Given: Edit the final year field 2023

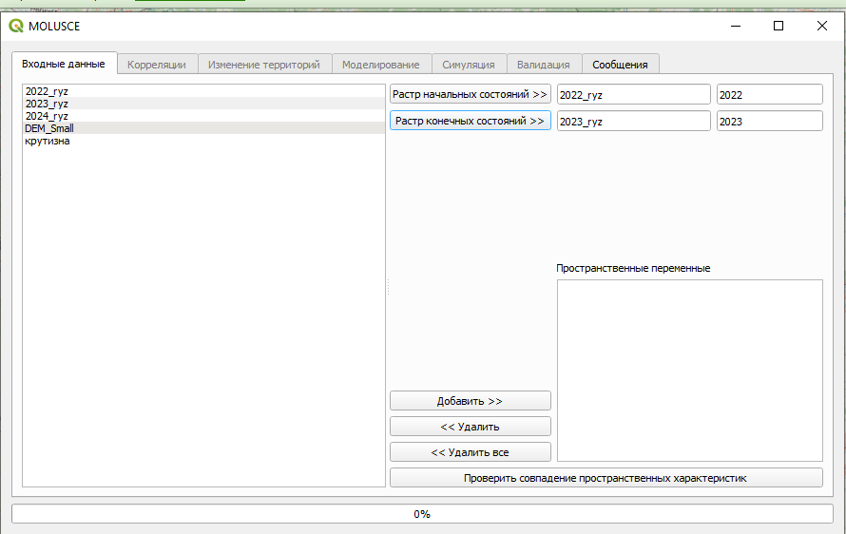Looking at the screenshot, I should [769, 121].
